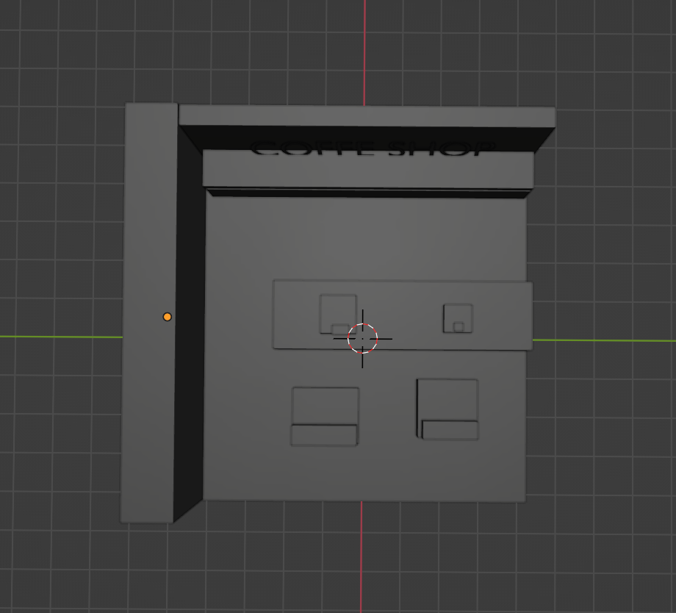Select the lower left chair back
This screenshot has width=676, height=613.
(326, 406)
